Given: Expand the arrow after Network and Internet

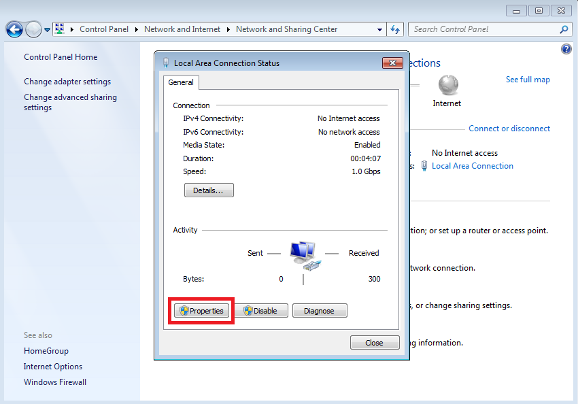Looking at the screenshot, I should (228, 29).
